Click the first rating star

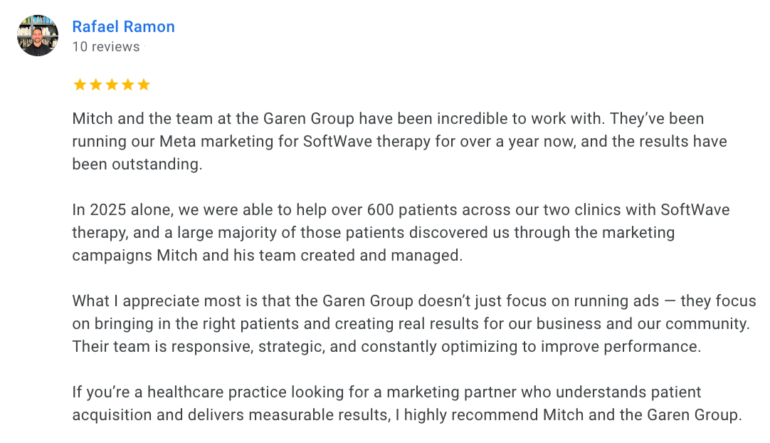click(80, 85)
